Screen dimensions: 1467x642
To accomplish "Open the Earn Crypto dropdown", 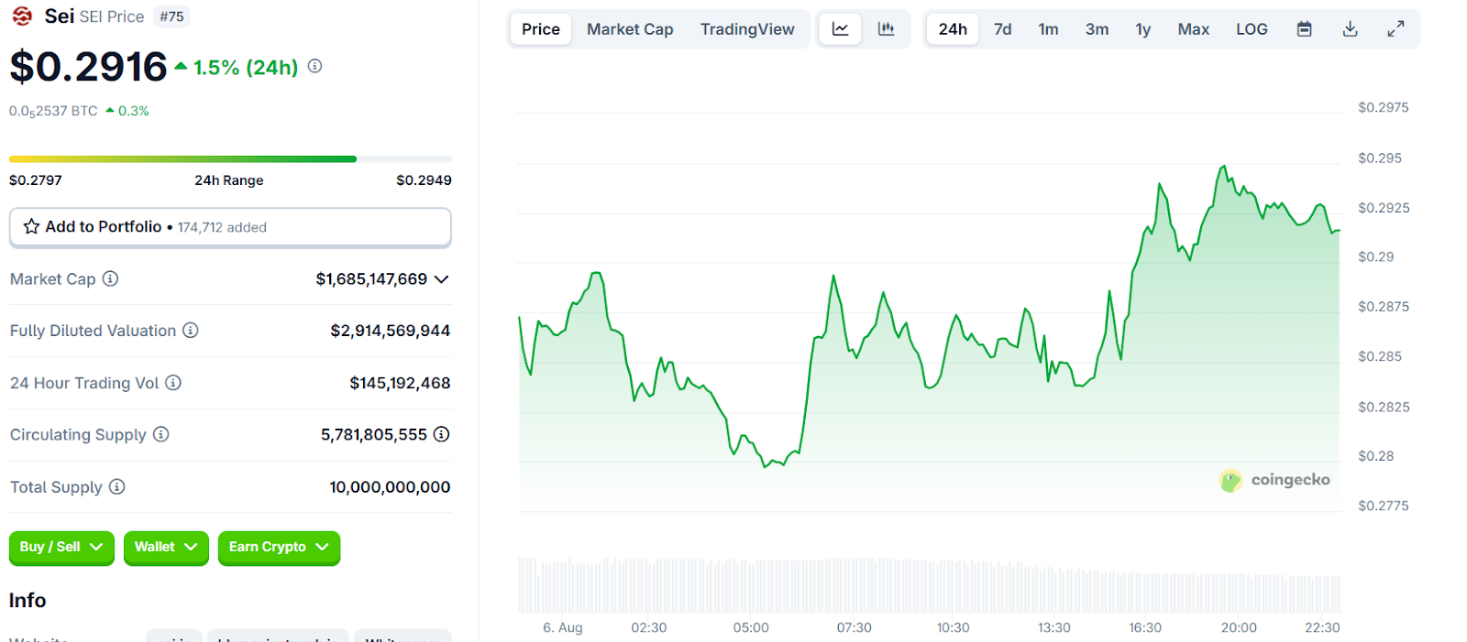I will click(279, 547).
